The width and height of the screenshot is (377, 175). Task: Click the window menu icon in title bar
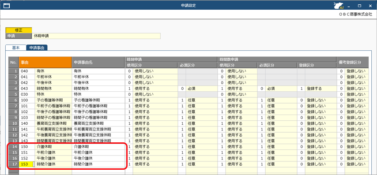point(7,5)
